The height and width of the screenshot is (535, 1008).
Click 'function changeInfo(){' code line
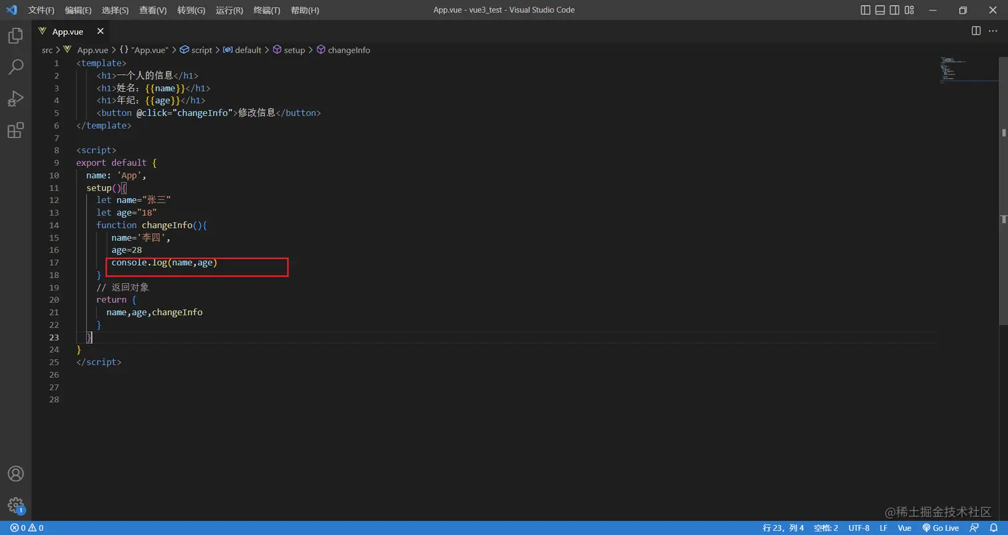point(152,225)
